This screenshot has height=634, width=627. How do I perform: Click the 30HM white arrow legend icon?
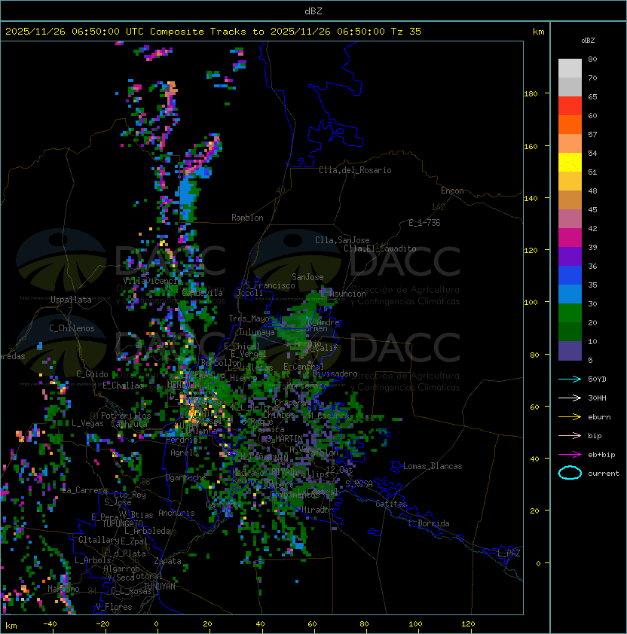click(x=570, y=398)
